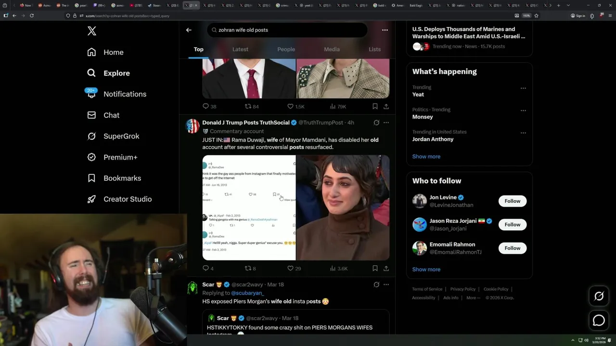
Task: Select the Top search tab
Action: tap(198, 49)
